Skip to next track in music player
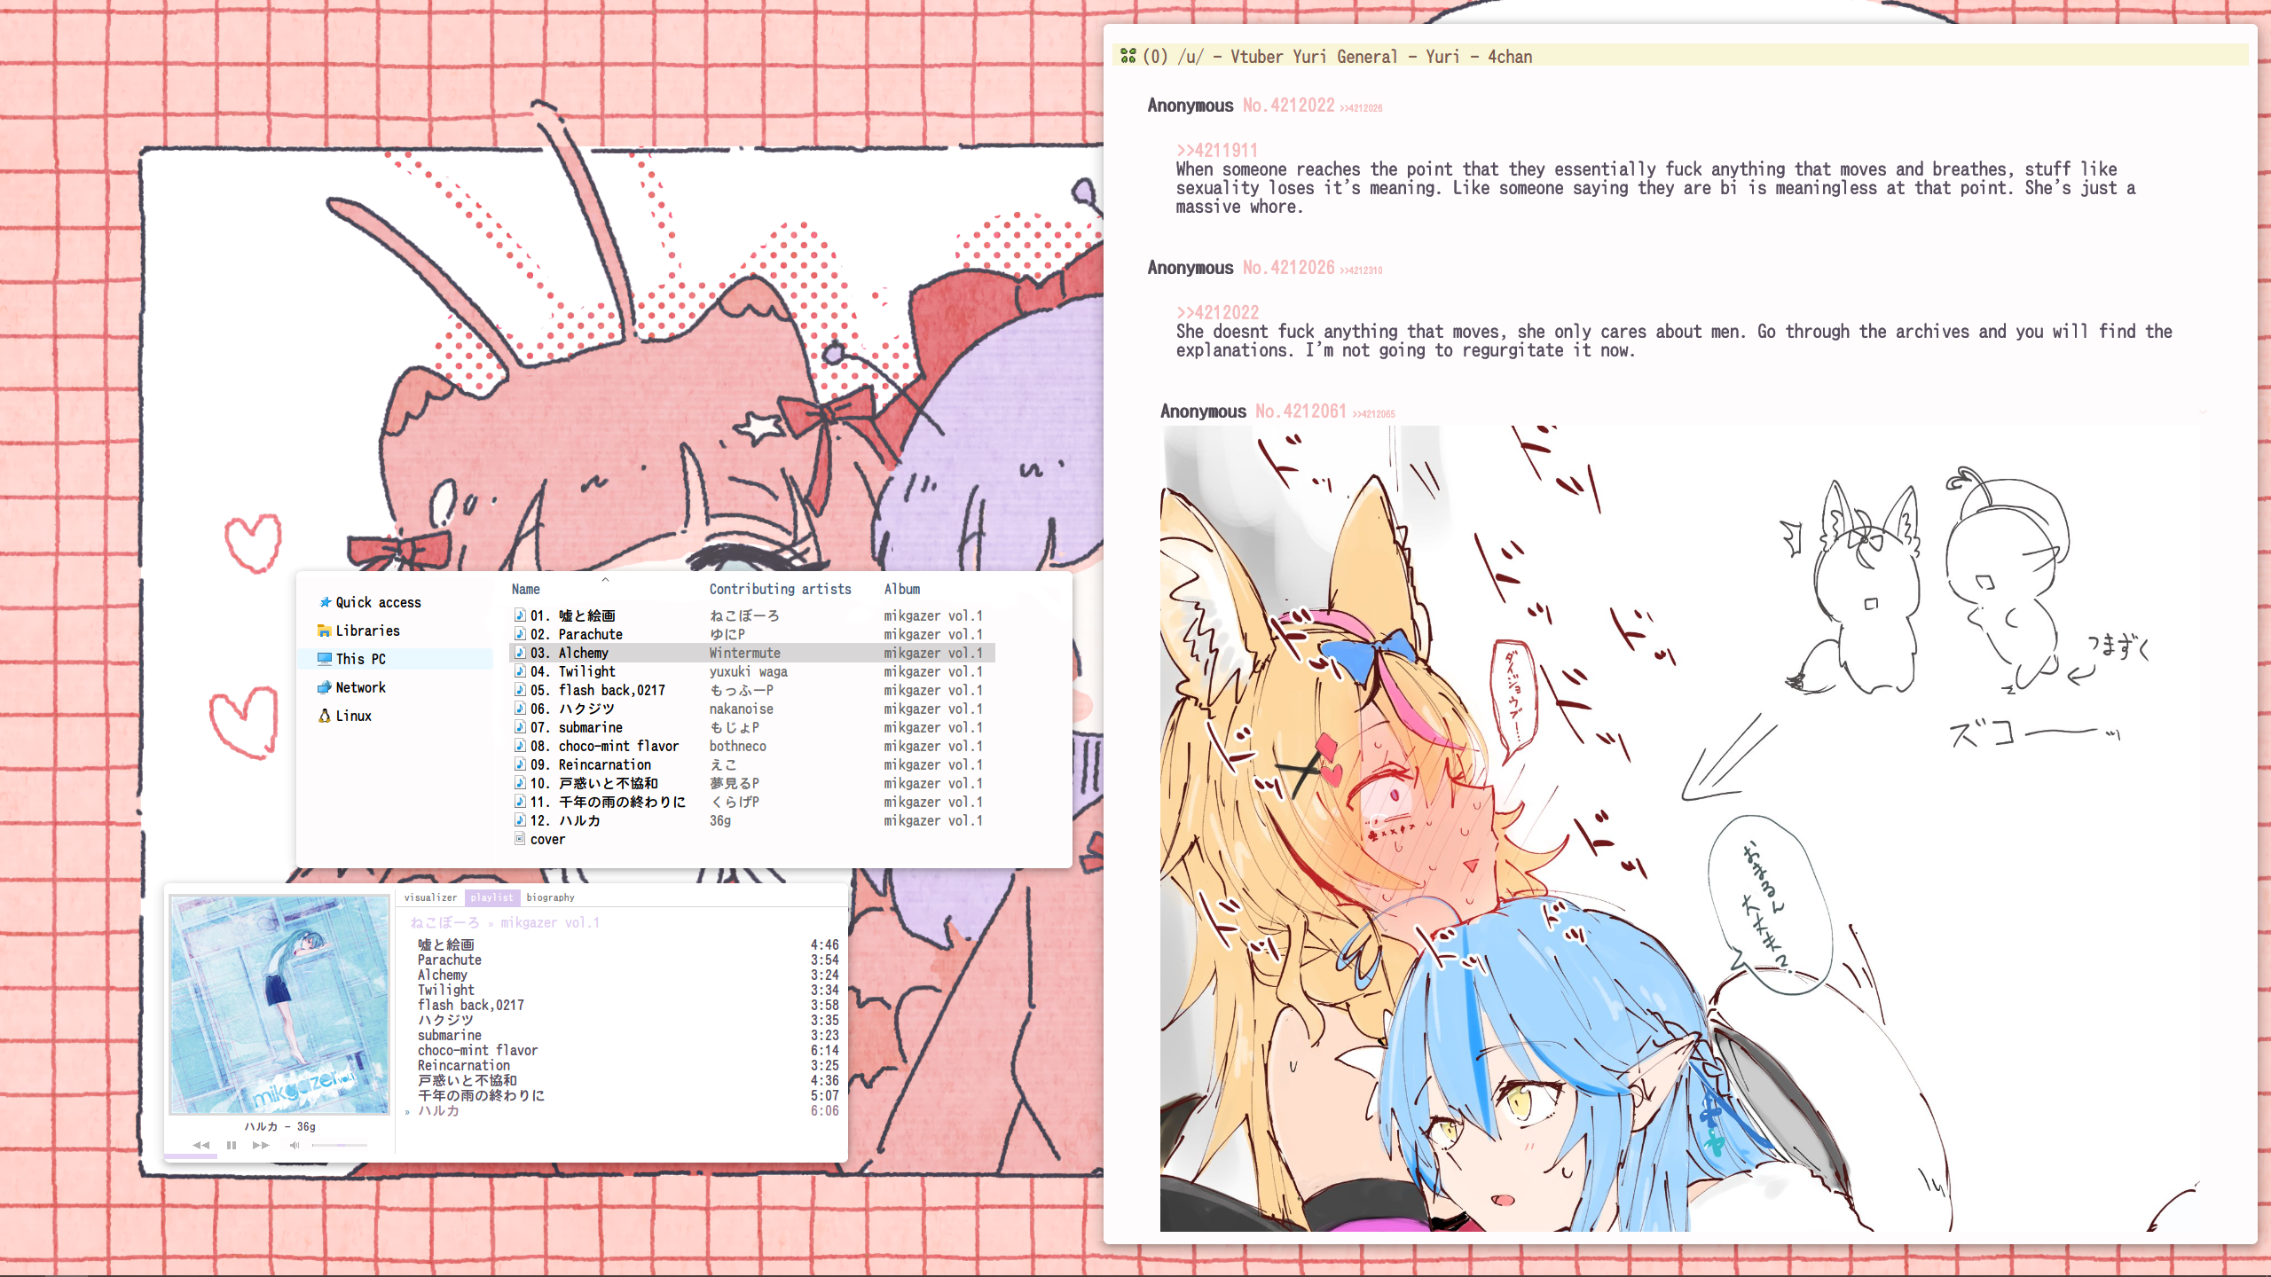The height and width of the screenshot is (1277, 2271). [261, 1145]
